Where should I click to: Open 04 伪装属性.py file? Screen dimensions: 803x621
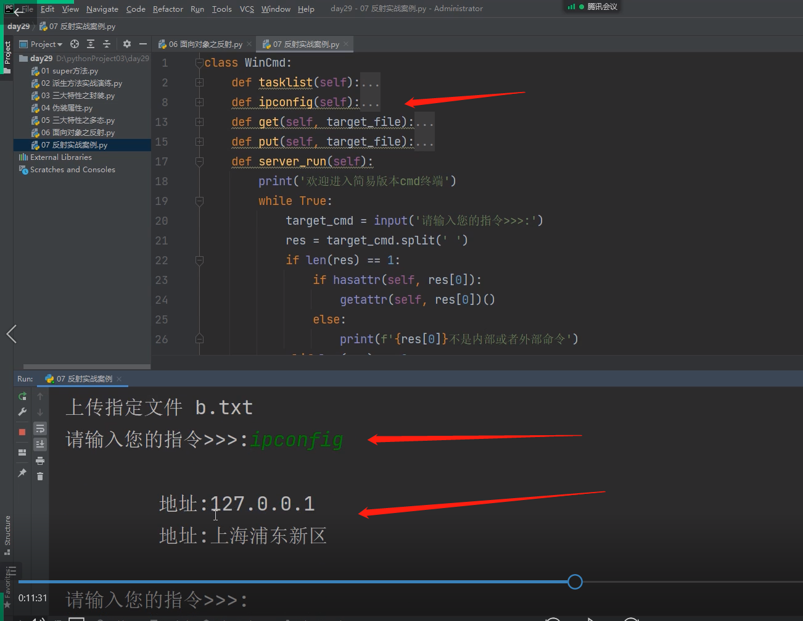tap(62, 108)
